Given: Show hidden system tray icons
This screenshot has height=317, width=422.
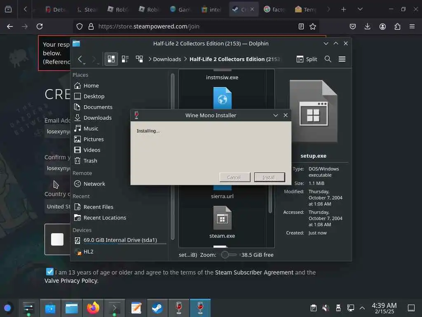Looking at the screenshot, I should [362, 308].
